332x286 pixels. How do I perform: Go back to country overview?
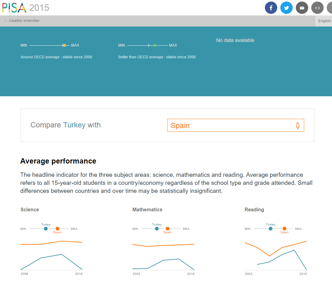tap(22, 21)
